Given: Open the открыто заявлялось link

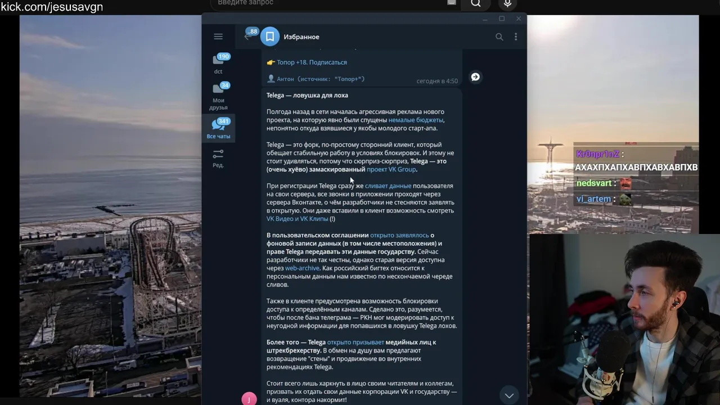Looking at the screenshot, I should click(399, 235).
